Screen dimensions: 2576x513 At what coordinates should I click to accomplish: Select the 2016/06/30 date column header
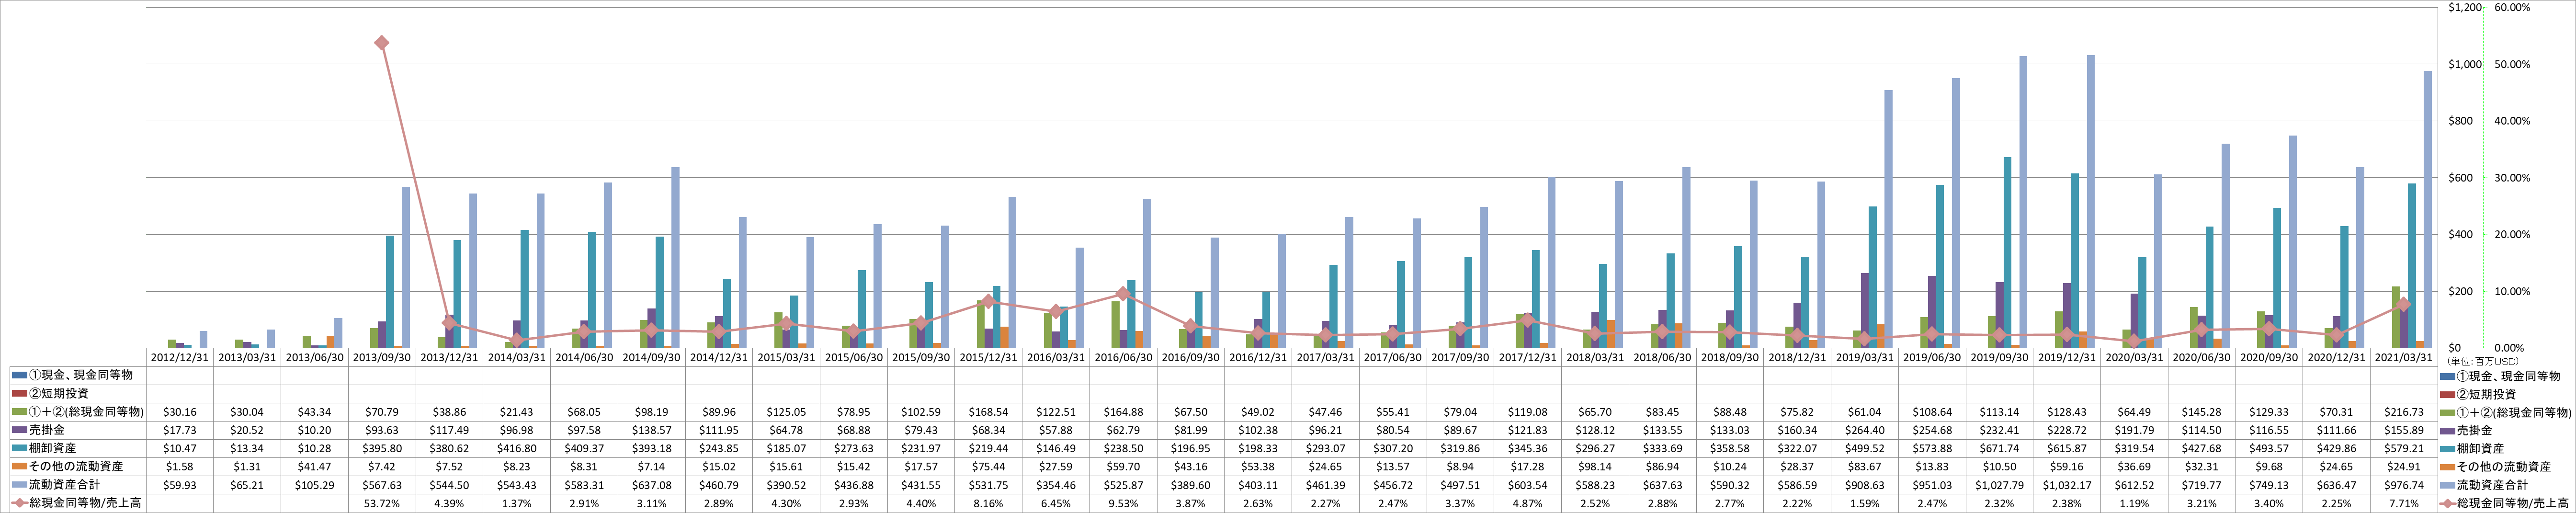[x=1124, y=357]
